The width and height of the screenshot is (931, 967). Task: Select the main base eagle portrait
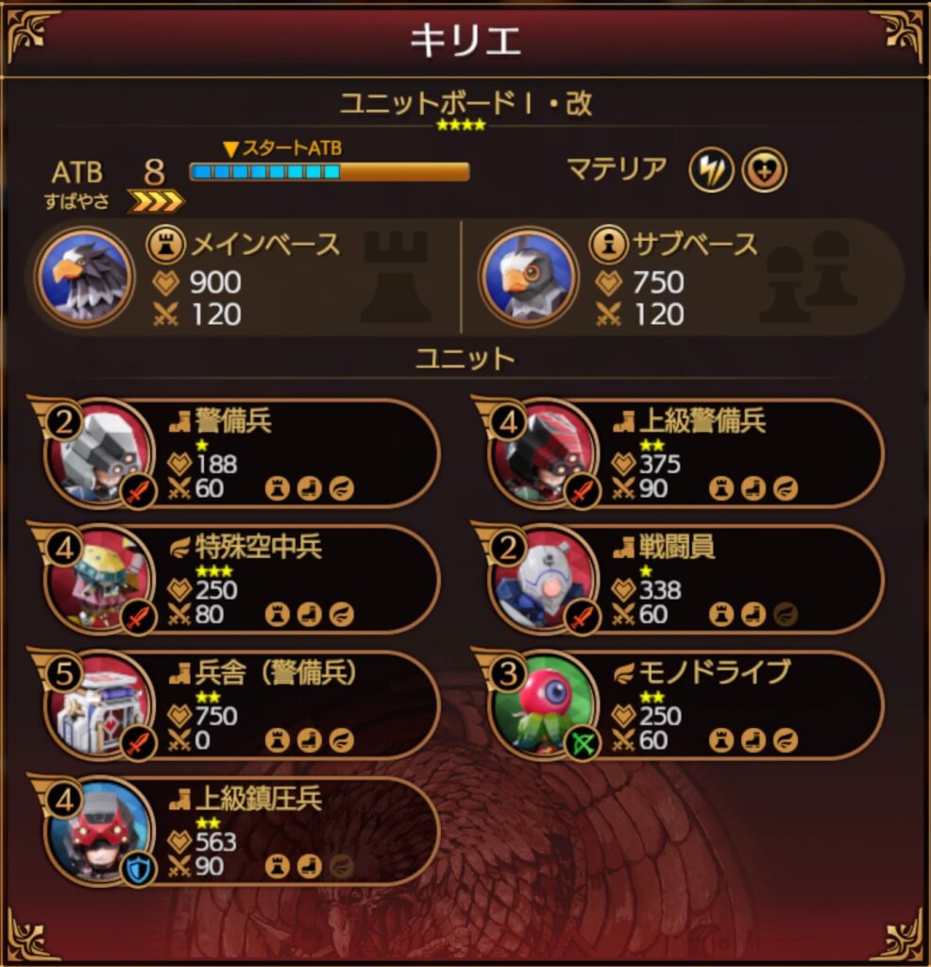click(84, 277)
